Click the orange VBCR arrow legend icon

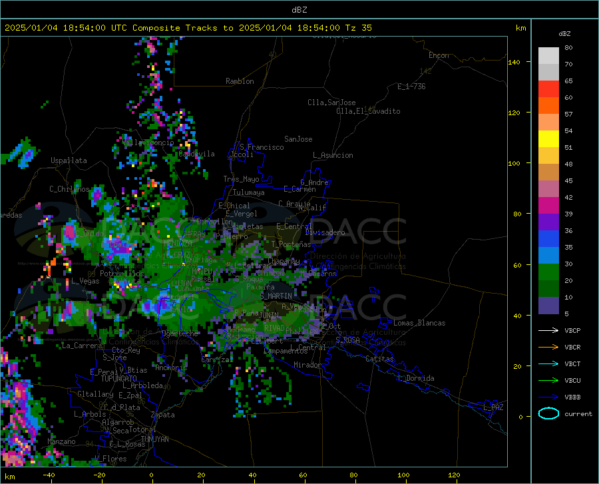pyautogui.click(x=548, y=348)
